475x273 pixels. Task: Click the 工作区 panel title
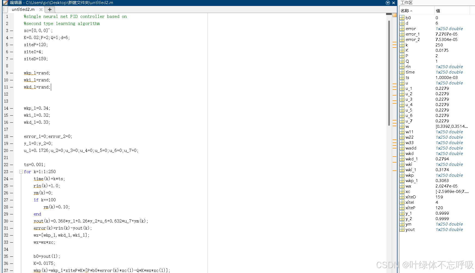406,3
